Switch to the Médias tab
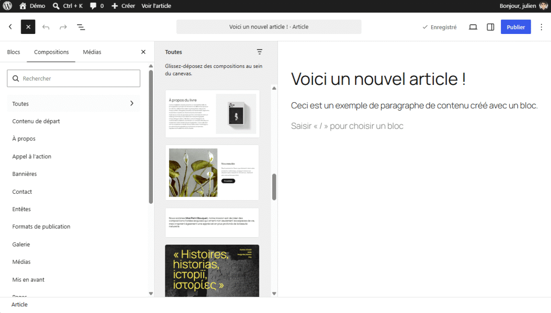The width and height of the screenshot is (551, 313). click(92, 52)
